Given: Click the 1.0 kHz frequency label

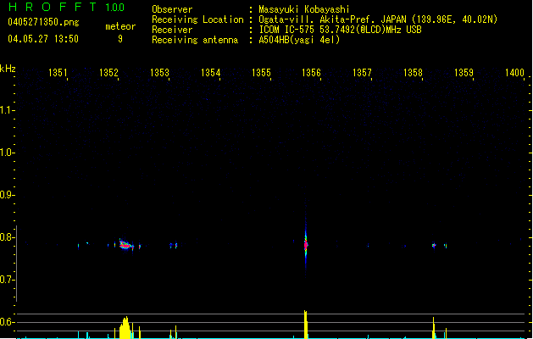Looking at the screenshot, I should click(6, 153).
